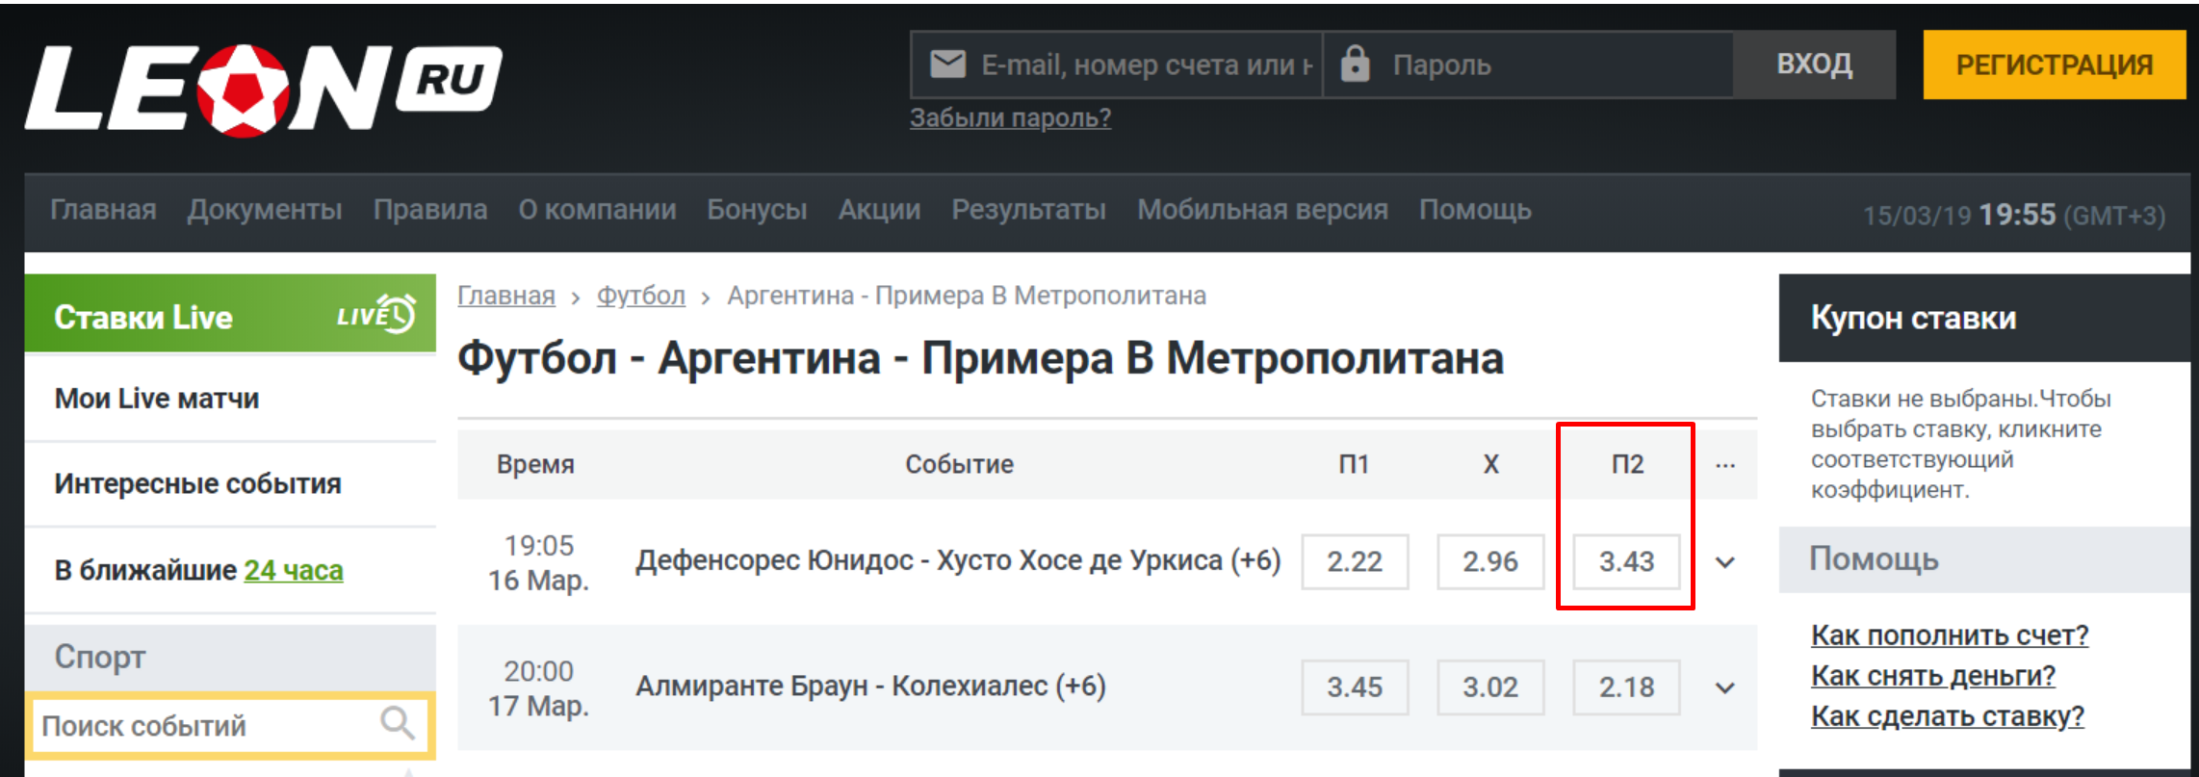Click the LEON RU logo

[262, 89]
